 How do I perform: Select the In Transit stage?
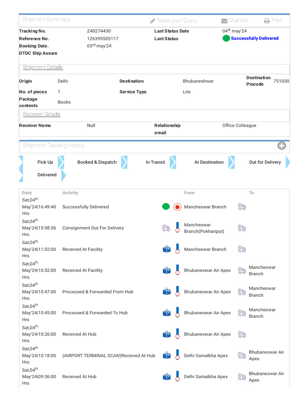click(x=155, y=162)
